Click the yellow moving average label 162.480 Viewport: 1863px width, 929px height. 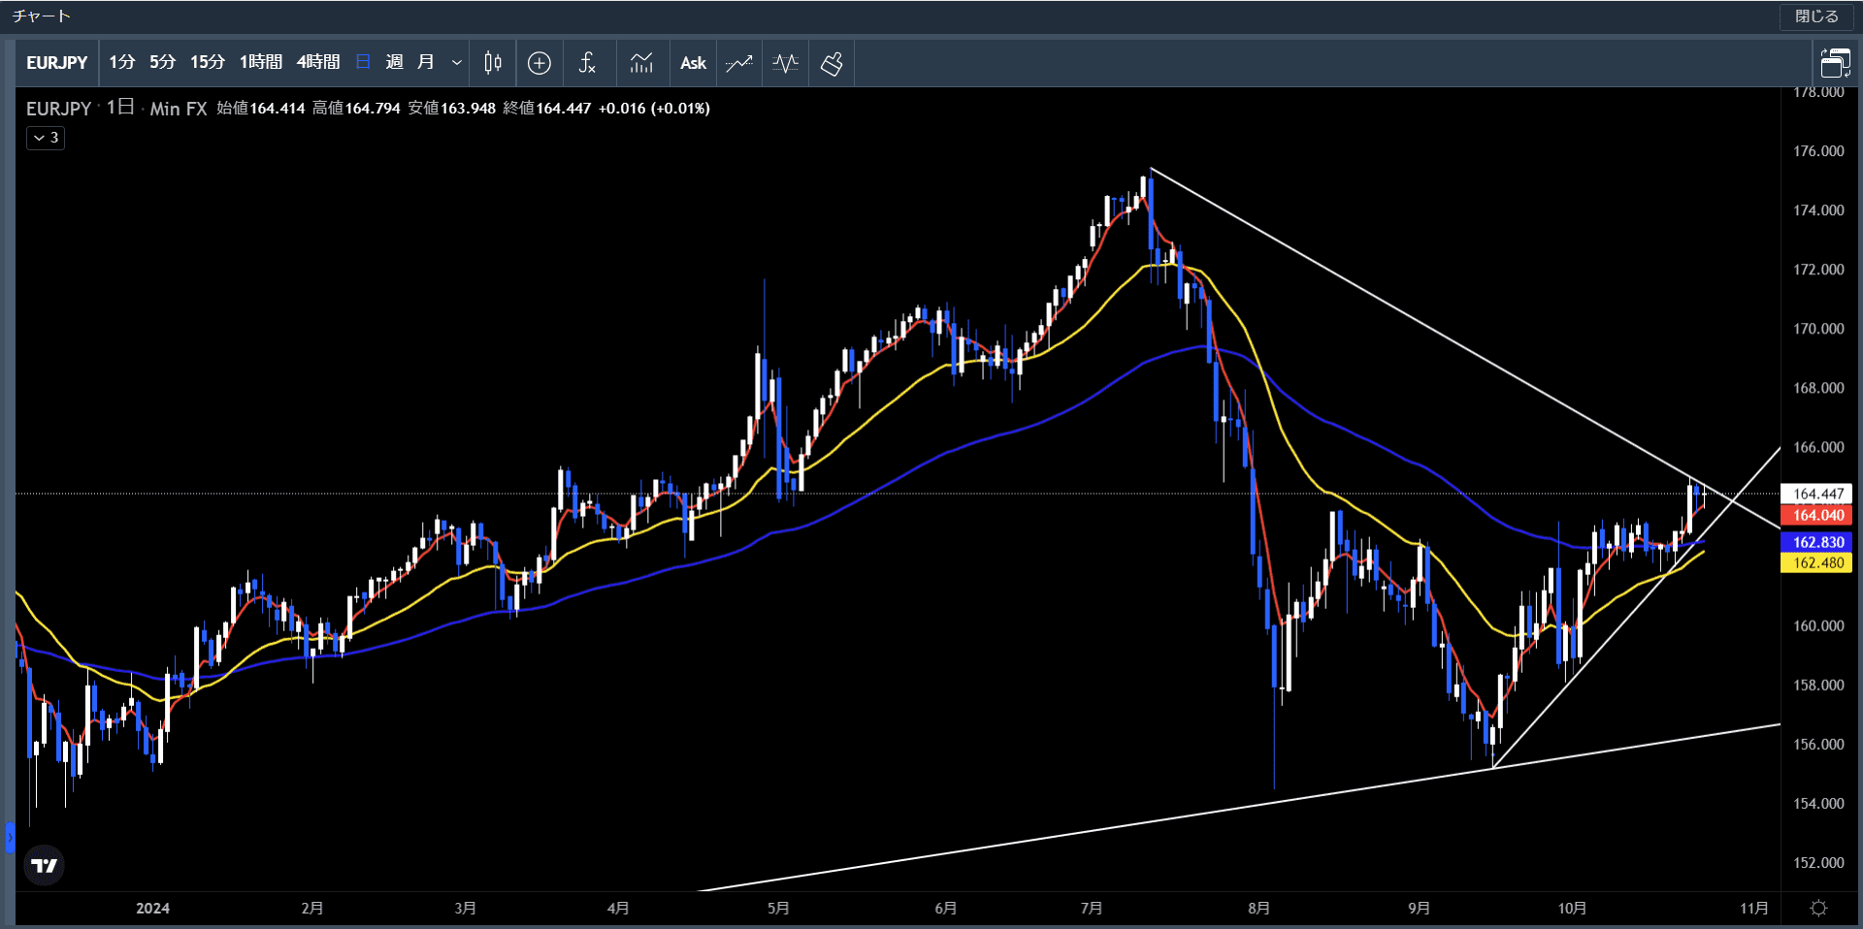(1817, 562)
